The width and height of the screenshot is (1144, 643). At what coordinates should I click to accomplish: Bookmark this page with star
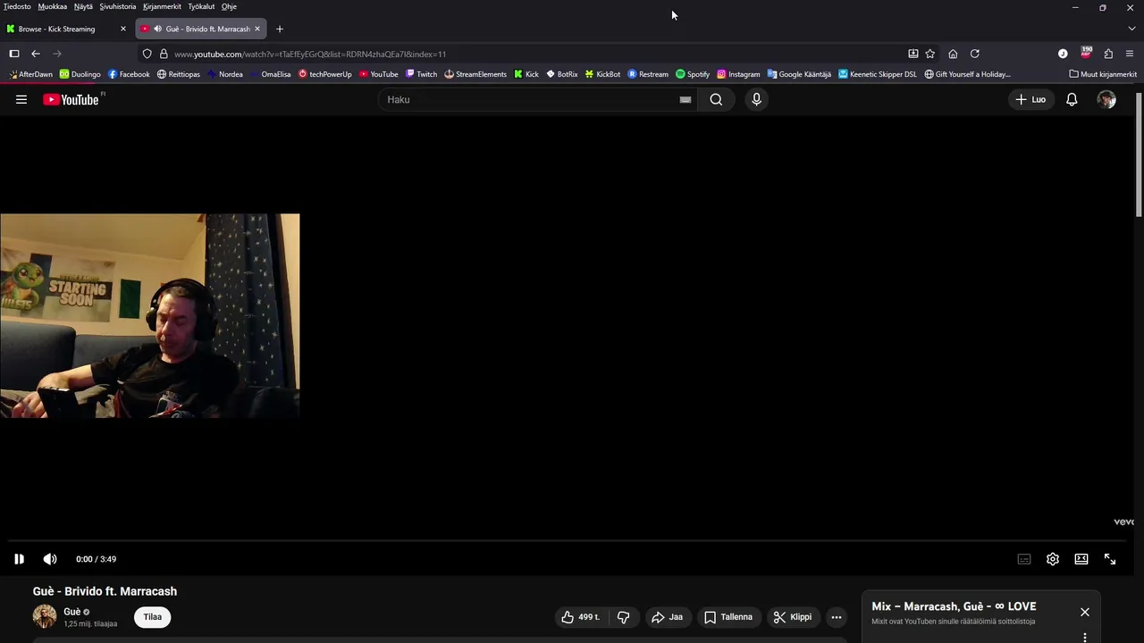[x=930, y=54]
